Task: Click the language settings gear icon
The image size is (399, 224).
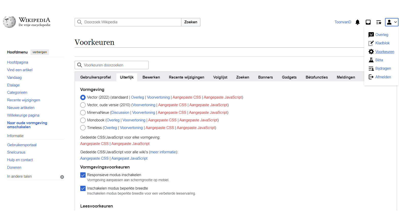Action: pos(62,177)
